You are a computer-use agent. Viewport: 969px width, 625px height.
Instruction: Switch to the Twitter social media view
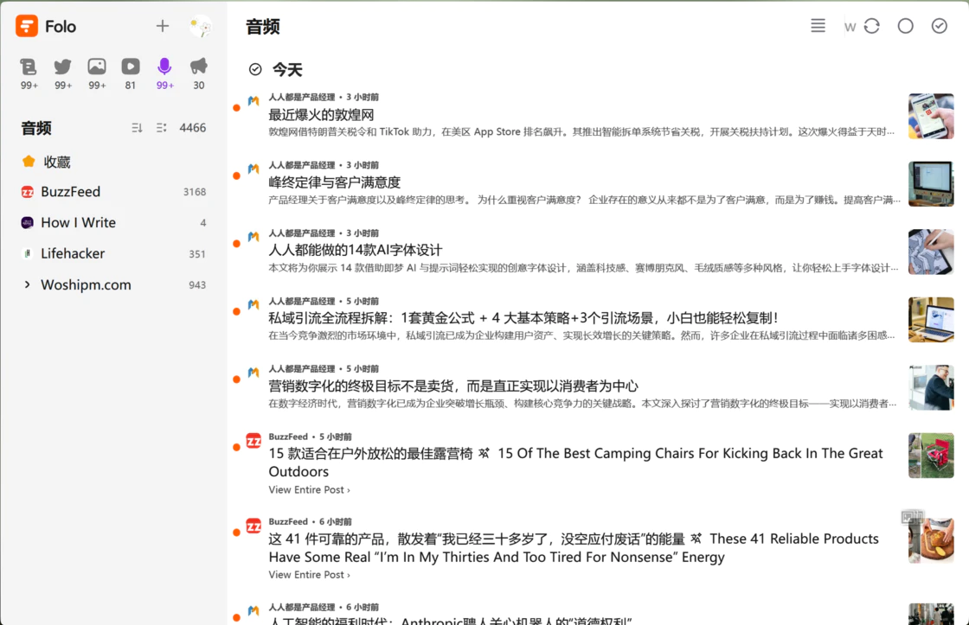tap(63, 67)
